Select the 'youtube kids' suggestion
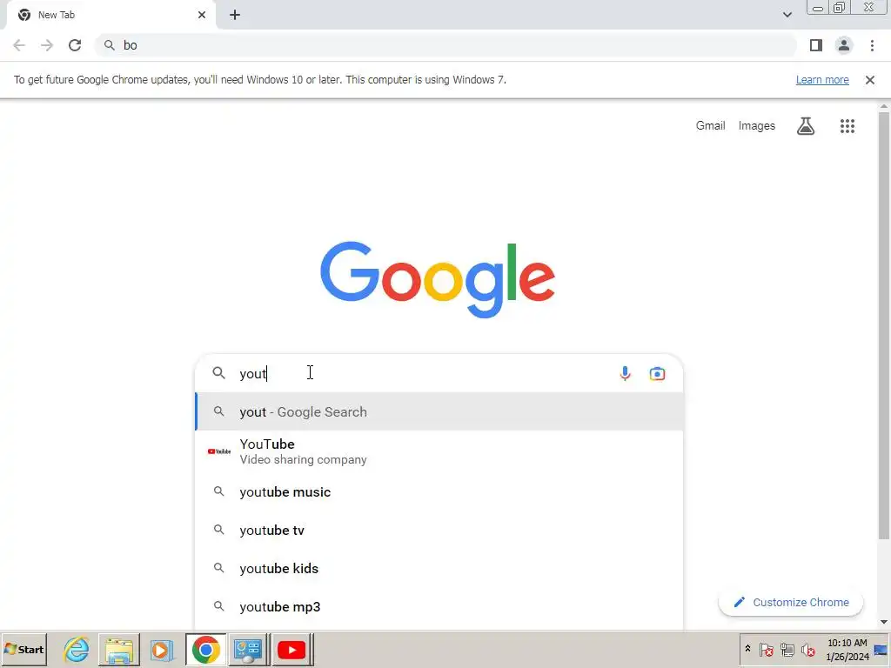 (x=439, y=568)
